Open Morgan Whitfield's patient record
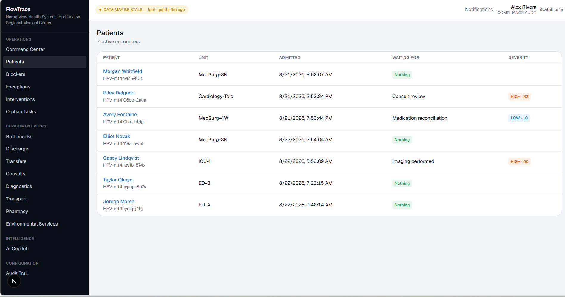The image size is (565, 297). tap(123, 71)
